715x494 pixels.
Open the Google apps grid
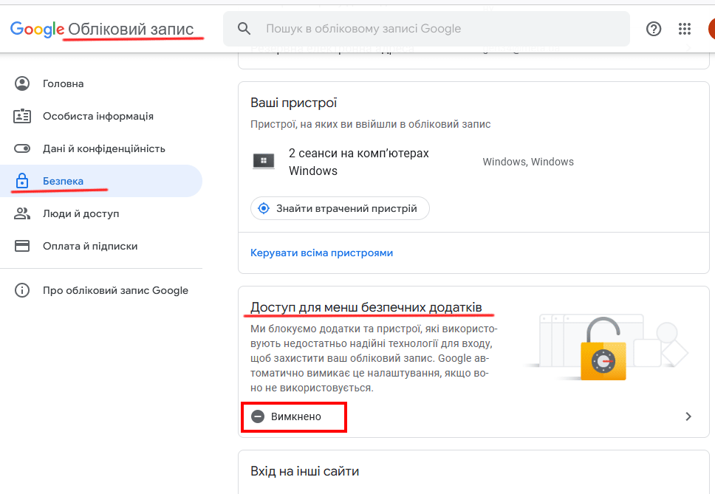pyautogui.click(x=685, y=29)
